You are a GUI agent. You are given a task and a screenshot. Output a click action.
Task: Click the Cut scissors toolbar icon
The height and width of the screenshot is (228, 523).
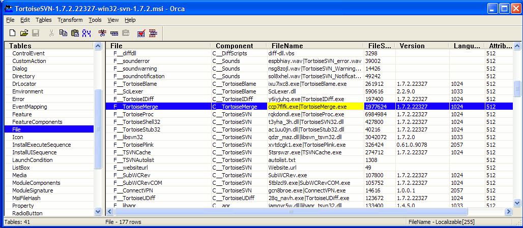[52, 33]
